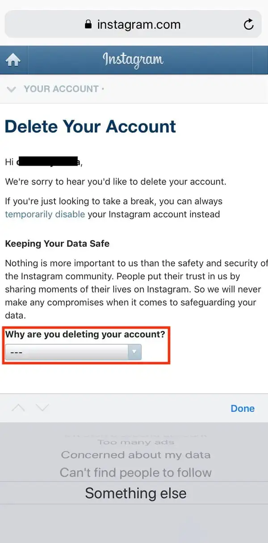Click "Why are you deleting your account?" label
This screenshot has height=543, width=268.
tap(85, 334)
